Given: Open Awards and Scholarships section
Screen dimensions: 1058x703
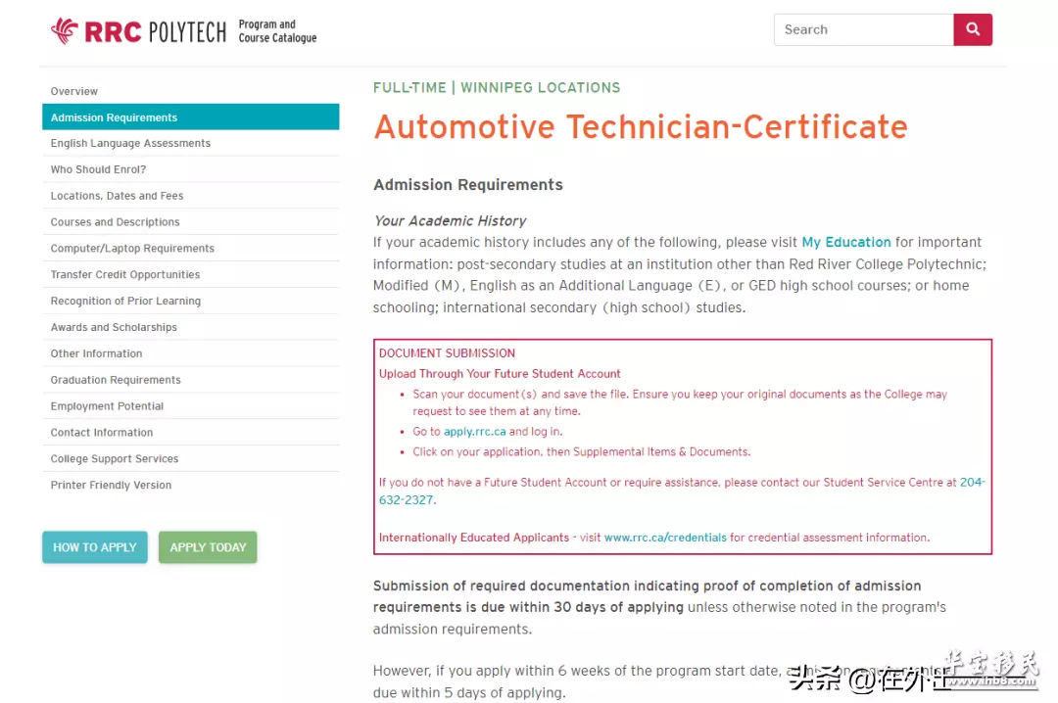Looking at the screenshot, I should tap(114, 327).
